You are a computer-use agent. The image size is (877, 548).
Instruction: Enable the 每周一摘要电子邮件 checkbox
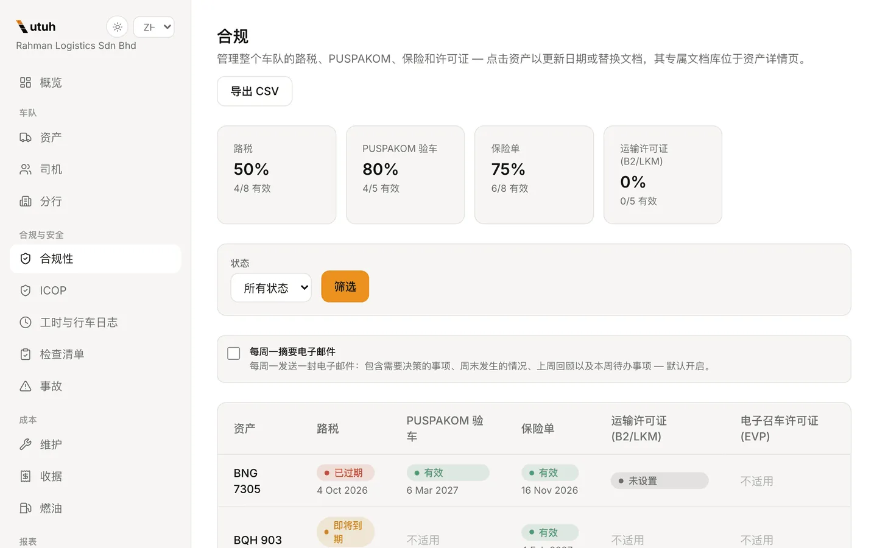233,353
